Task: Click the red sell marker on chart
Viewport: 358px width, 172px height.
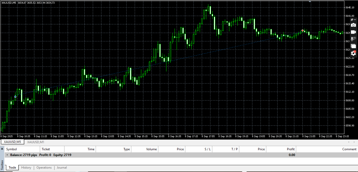Action: (303, 31)
